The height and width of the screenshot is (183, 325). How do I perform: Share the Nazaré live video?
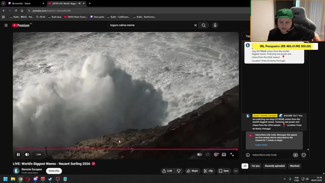click(x=192, y=171)
